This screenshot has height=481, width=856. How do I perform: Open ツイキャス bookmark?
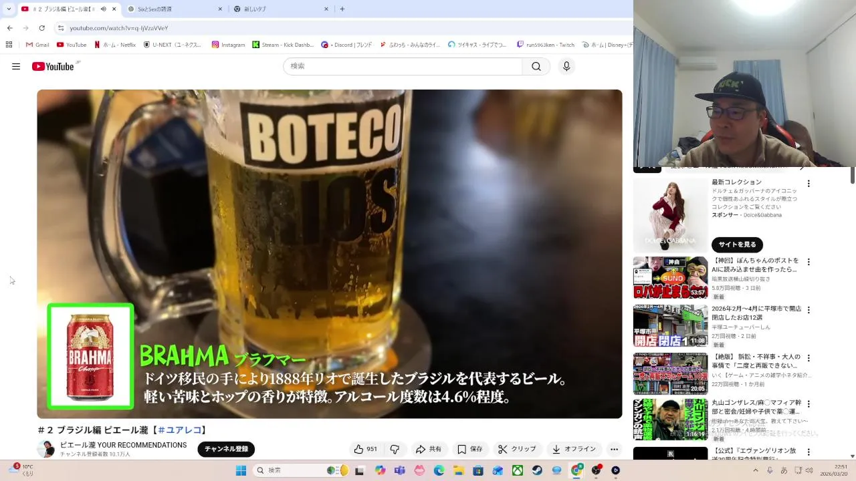[x=477, y=45]
